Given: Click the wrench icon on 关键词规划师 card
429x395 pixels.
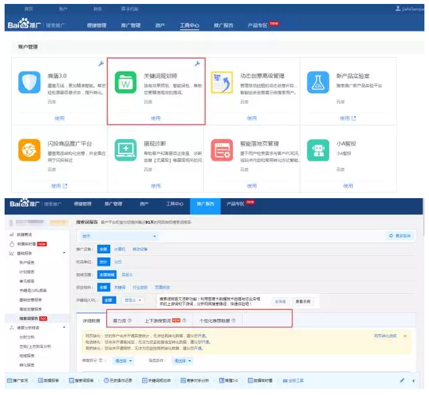Looking at the screenshot, I should pos(197,64).
